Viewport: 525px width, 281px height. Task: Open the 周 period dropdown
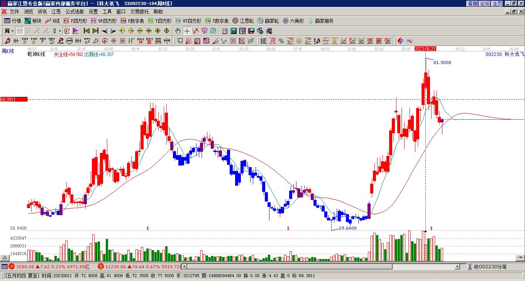point(9,31)
